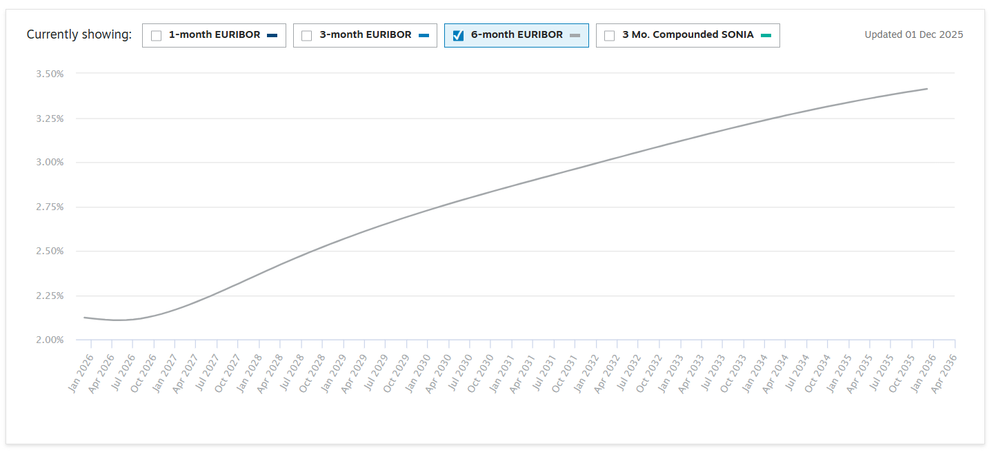The width and height of the screenshot is (994, 454).
Task: Click the 2.00% y-axis label
Action: click(50, 340)
